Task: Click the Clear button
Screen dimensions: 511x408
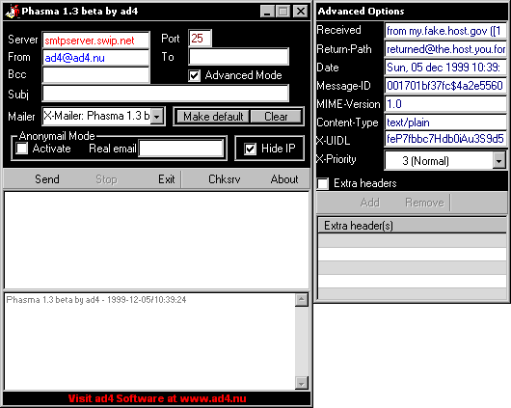Action: click(x=276, y=117)
